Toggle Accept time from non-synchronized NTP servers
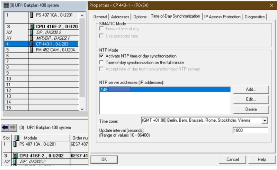The width and height of the screenshot is (277, 170). pyautogui.click(x=101, y=69)
